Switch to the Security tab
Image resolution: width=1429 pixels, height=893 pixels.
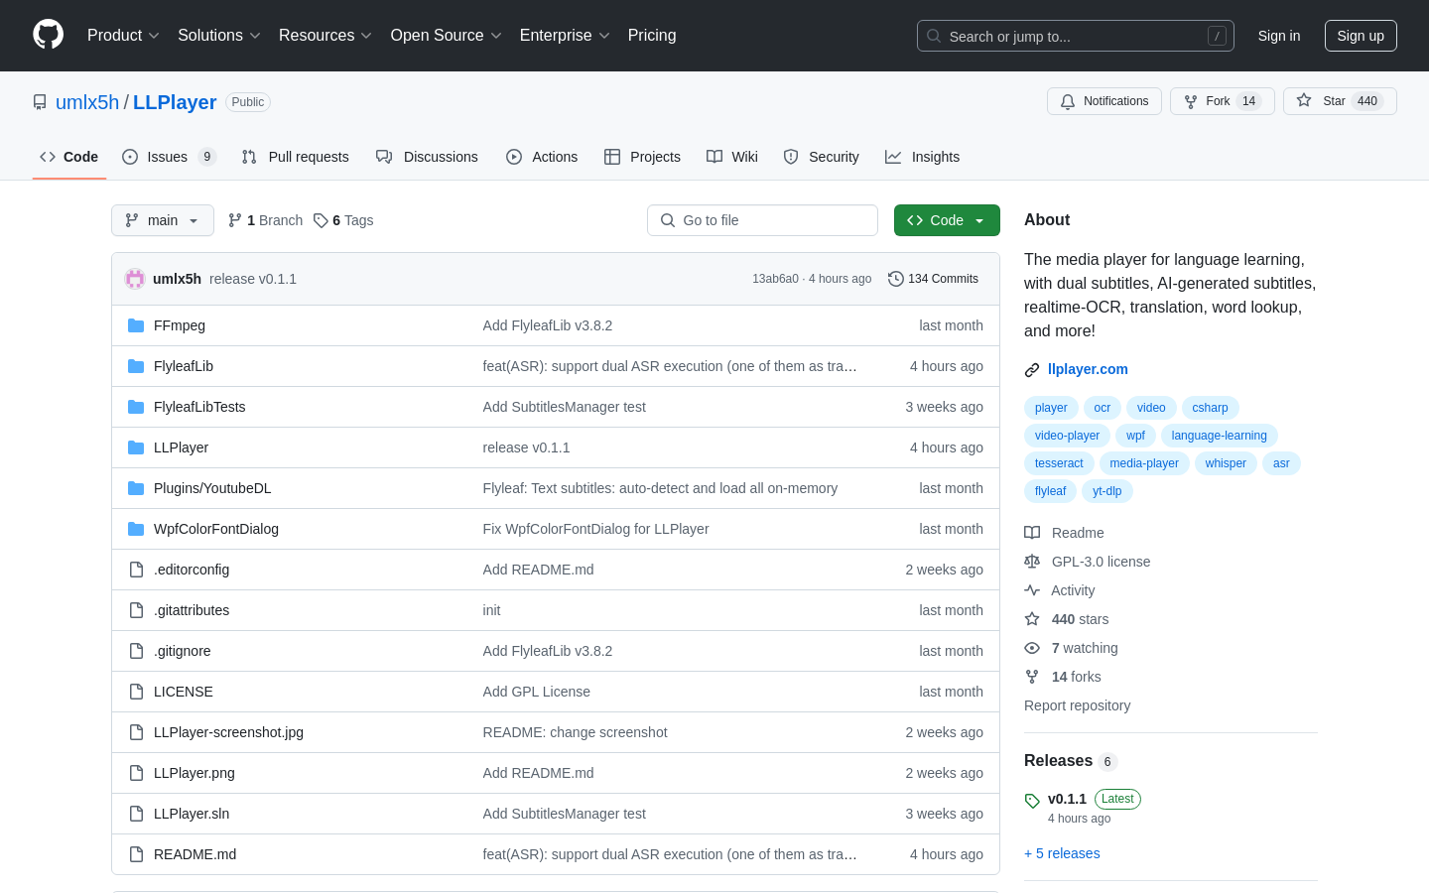(x=821, y=157)
